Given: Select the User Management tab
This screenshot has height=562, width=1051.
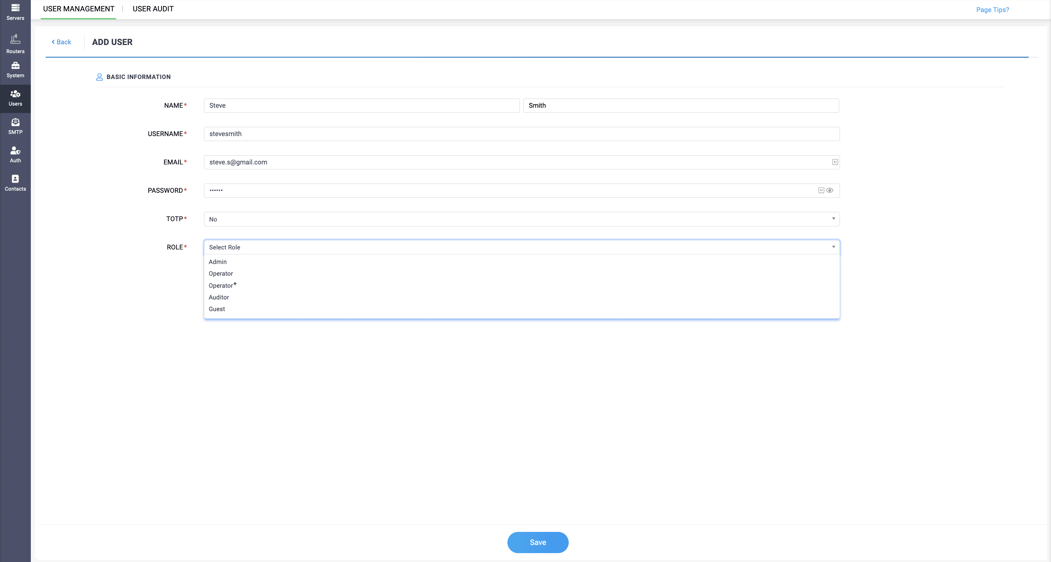Looking at the screenshot, I should [x=79, y=9].
